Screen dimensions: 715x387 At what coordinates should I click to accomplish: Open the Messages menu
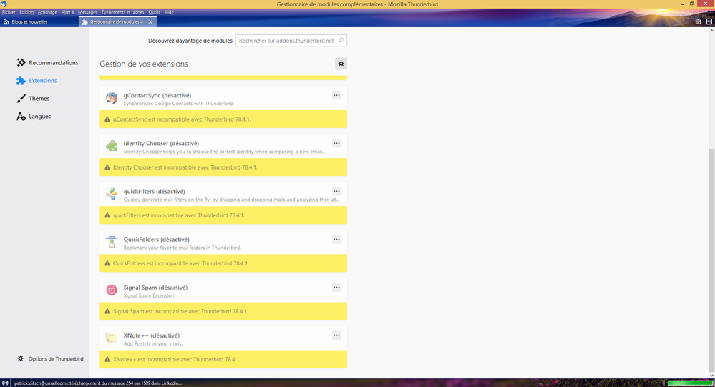click(87, 12)
